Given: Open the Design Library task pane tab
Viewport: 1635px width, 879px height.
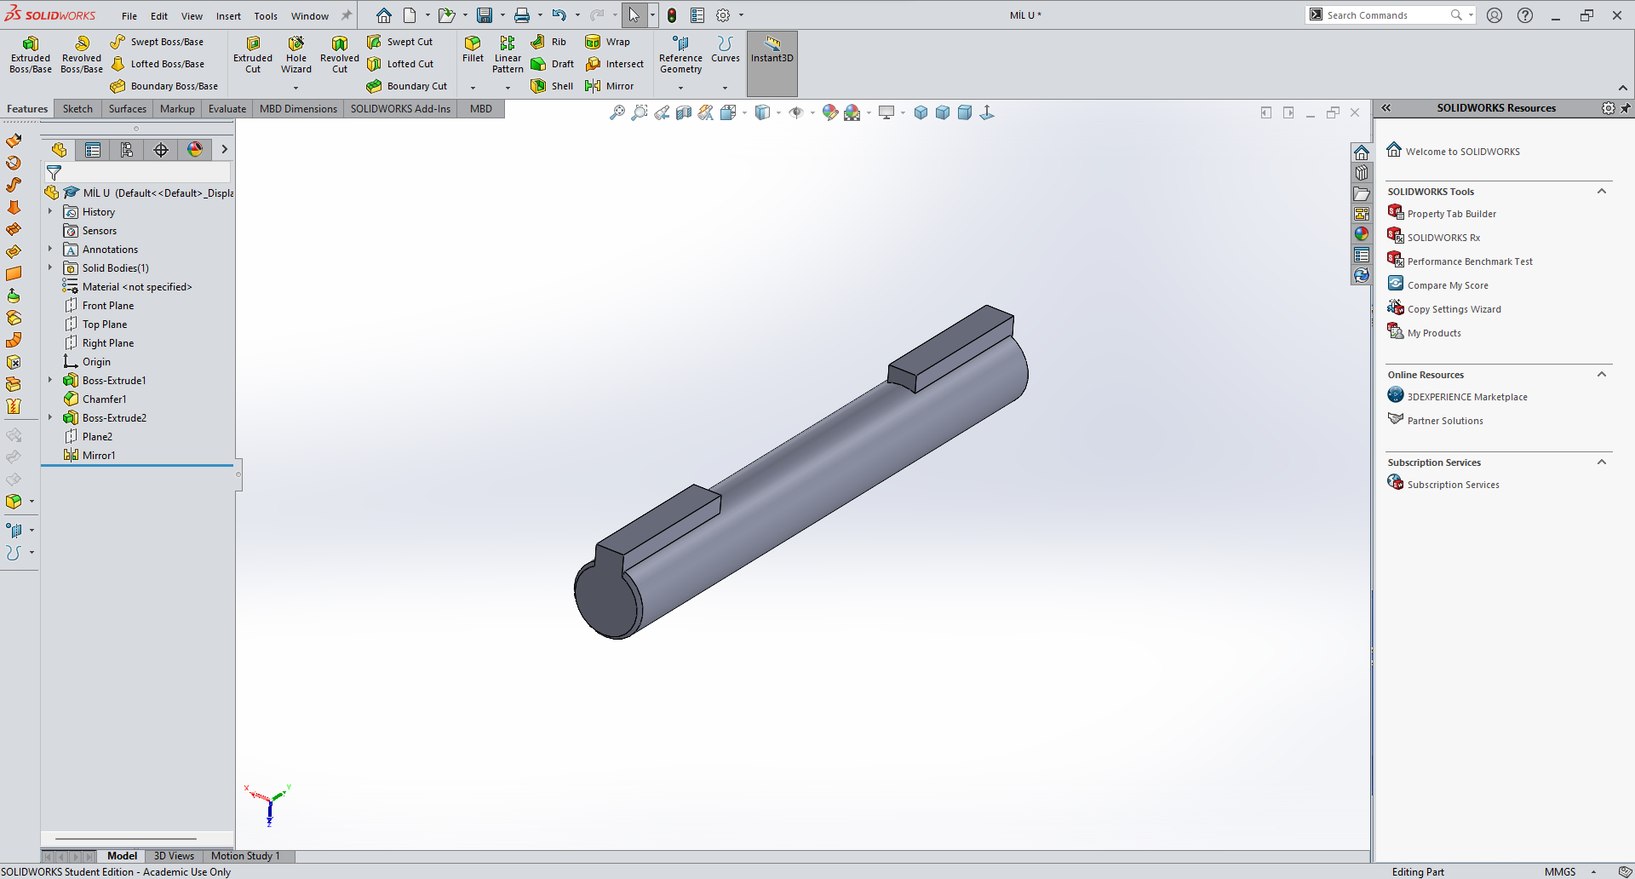Looking at the screenshot, I should click(x=1362, y=173).
